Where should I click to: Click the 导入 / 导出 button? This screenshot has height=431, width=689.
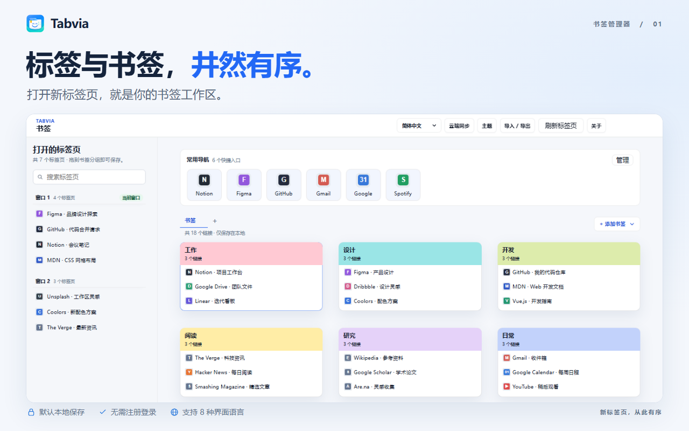[x=517, y=126]
